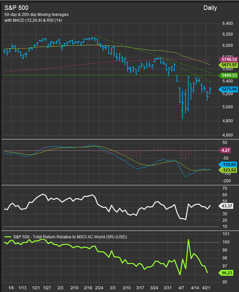Click the -123.92 signal line tag
Image resolution: width=239 pixels, height=292 pixels.
(228, 170)
